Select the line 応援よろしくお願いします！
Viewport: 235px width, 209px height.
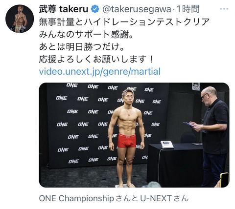click(96, 59)
